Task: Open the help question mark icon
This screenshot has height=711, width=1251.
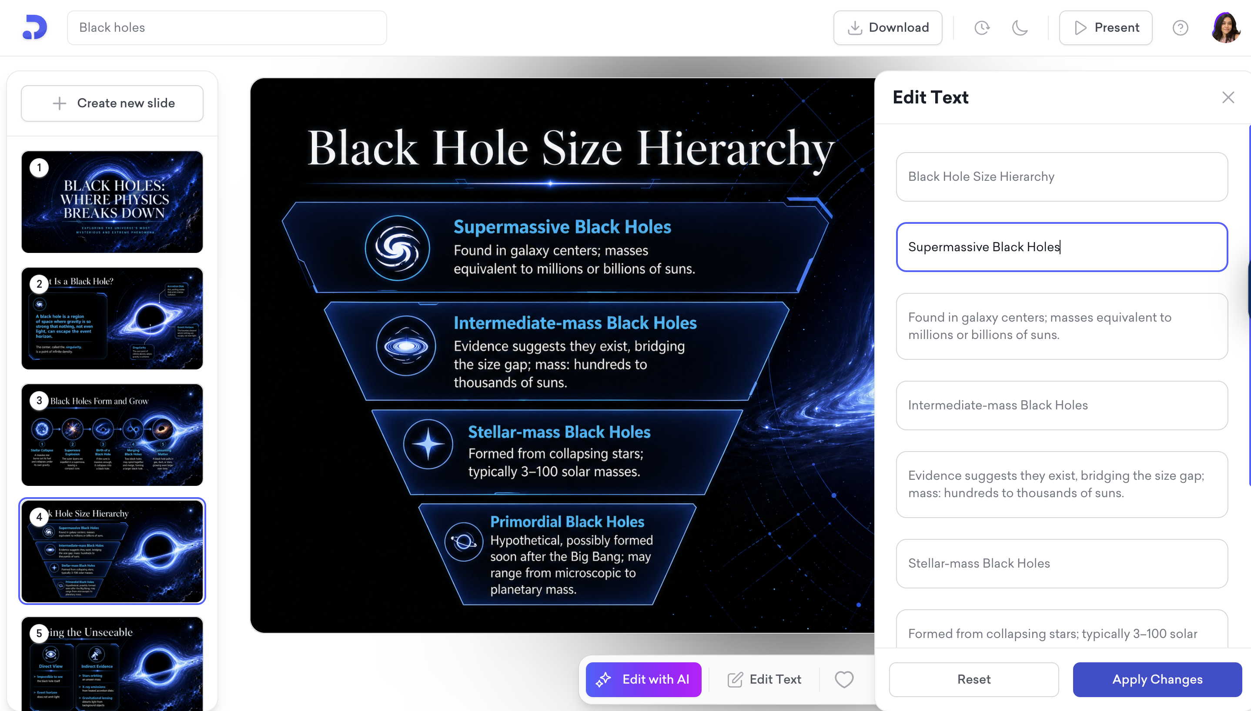Action: click(x=1180, y=28)
